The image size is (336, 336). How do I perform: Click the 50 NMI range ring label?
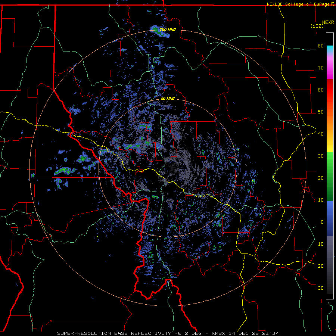pyautogui.click(x=168, y=99)
